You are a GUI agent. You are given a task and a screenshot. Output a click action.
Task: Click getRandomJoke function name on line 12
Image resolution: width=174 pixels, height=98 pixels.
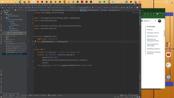pyautogui.click(x=47, y=42)
